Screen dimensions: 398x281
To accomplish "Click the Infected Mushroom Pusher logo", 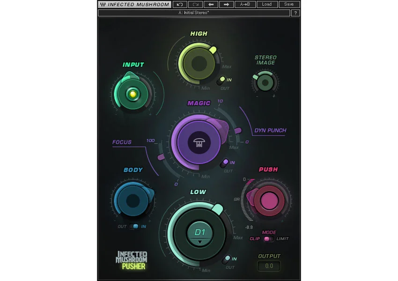I will click(x=132, y=260).
